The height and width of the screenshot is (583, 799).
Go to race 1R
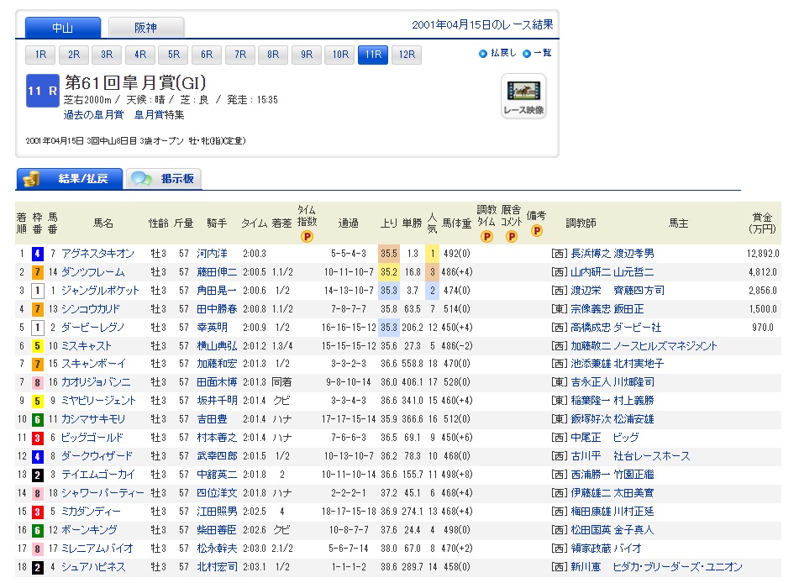click(x=41, y=55)
